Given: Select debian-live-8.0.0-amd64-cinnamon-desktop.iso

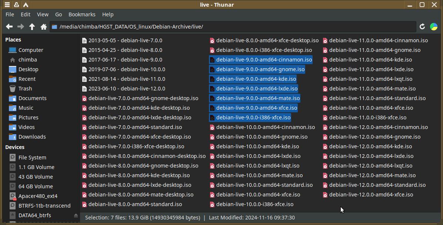Looking at the screenshot, I should click(144, 156).
